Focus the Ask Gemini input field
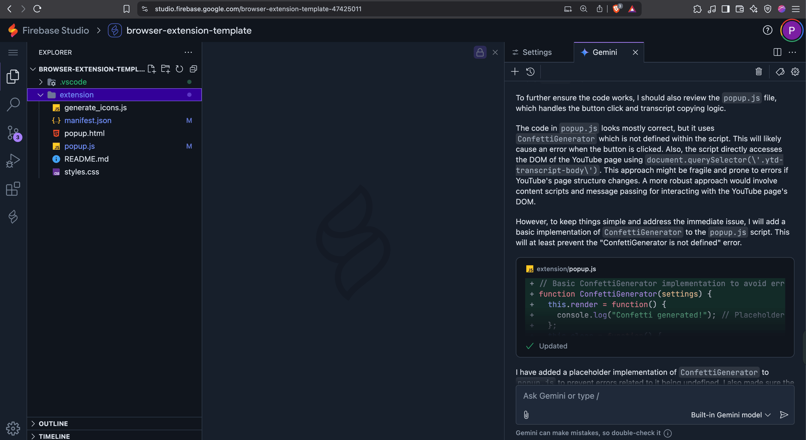The height and width of the screenshot is (440, 806). 655,396
